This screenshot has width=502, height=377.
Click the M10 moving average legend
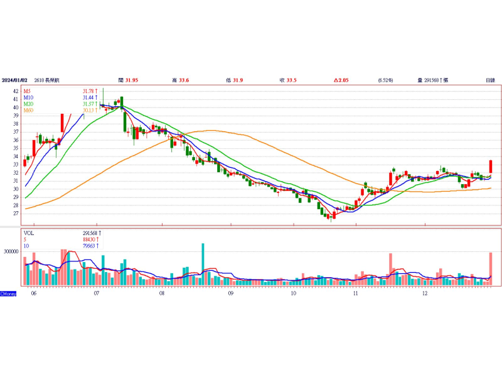28,97
